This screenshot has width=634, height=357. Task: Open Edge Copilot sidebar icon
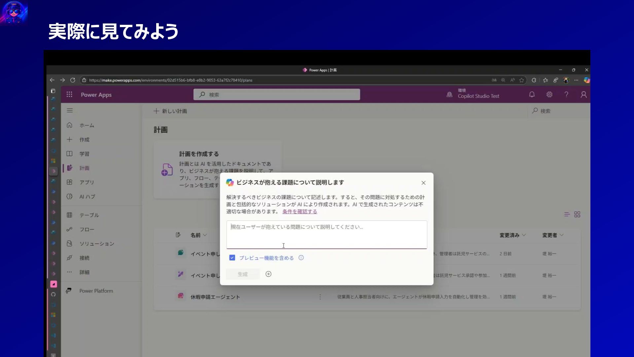click(x=586, y=80)
